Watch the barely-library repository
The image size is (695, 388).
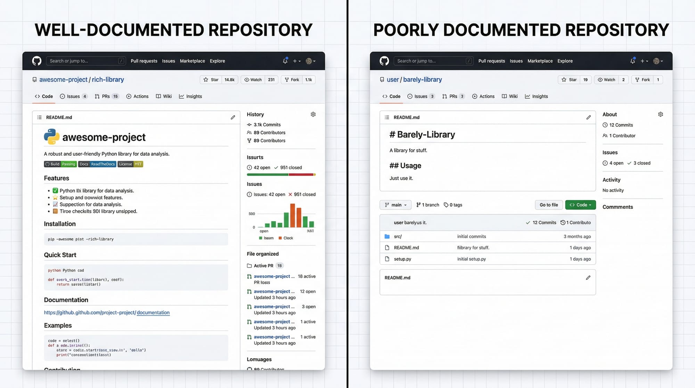pos(606,80)
